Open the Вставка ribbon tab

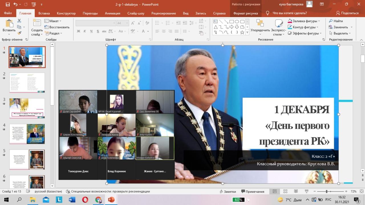[44, 13]
